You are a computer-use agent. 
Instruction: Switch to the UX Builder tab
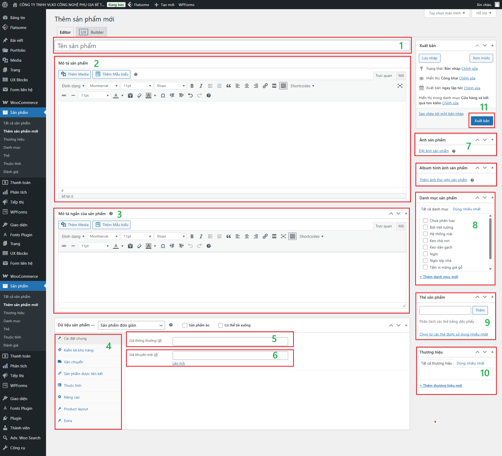(92, 32)
